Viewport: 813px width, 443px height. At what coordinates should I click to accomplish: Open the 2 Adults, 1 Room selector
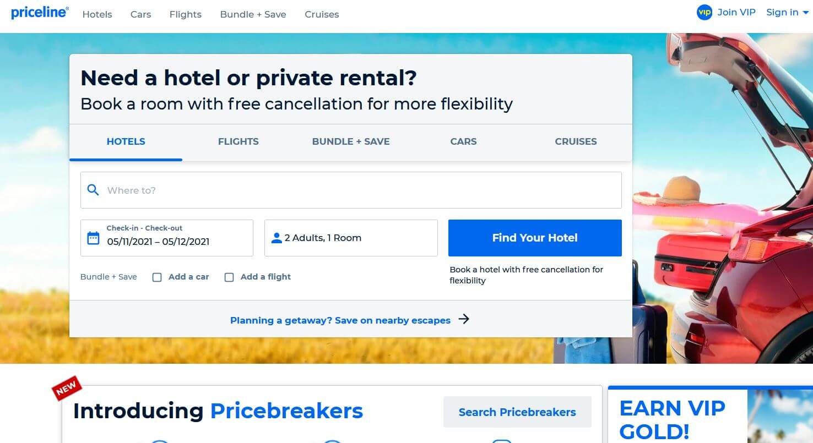tap(351, 238)
